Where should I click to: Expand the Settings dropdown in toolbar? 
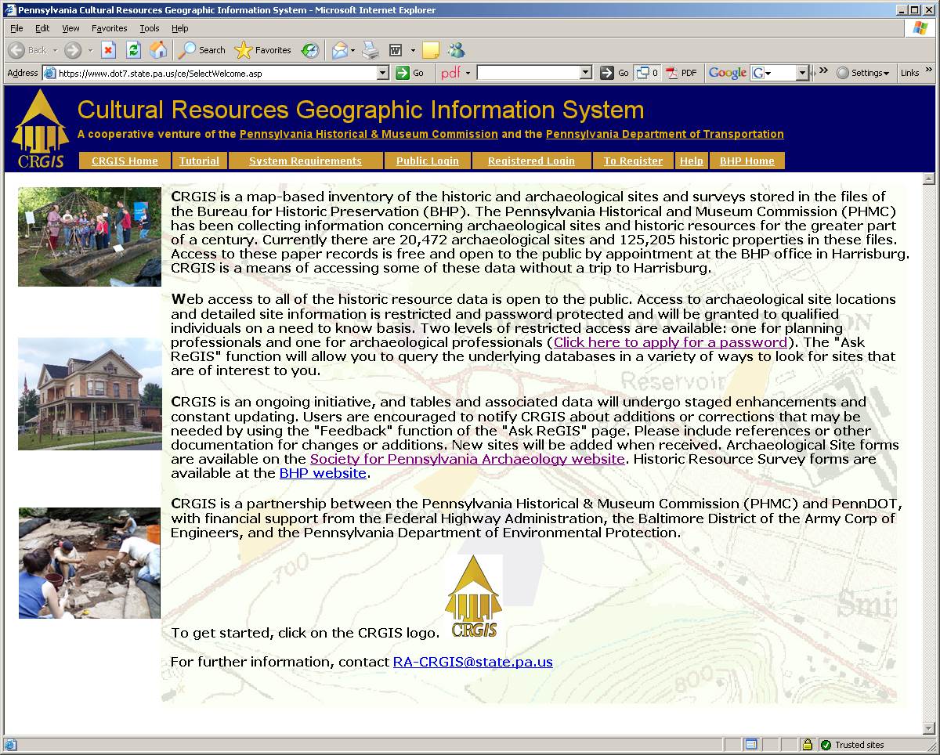pos(863,73)
